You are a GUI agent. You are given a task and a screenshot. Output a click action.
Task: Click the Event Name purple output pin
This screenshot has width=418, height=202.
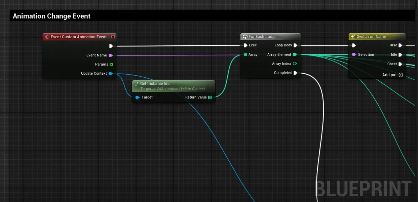[x=110, y=55]
